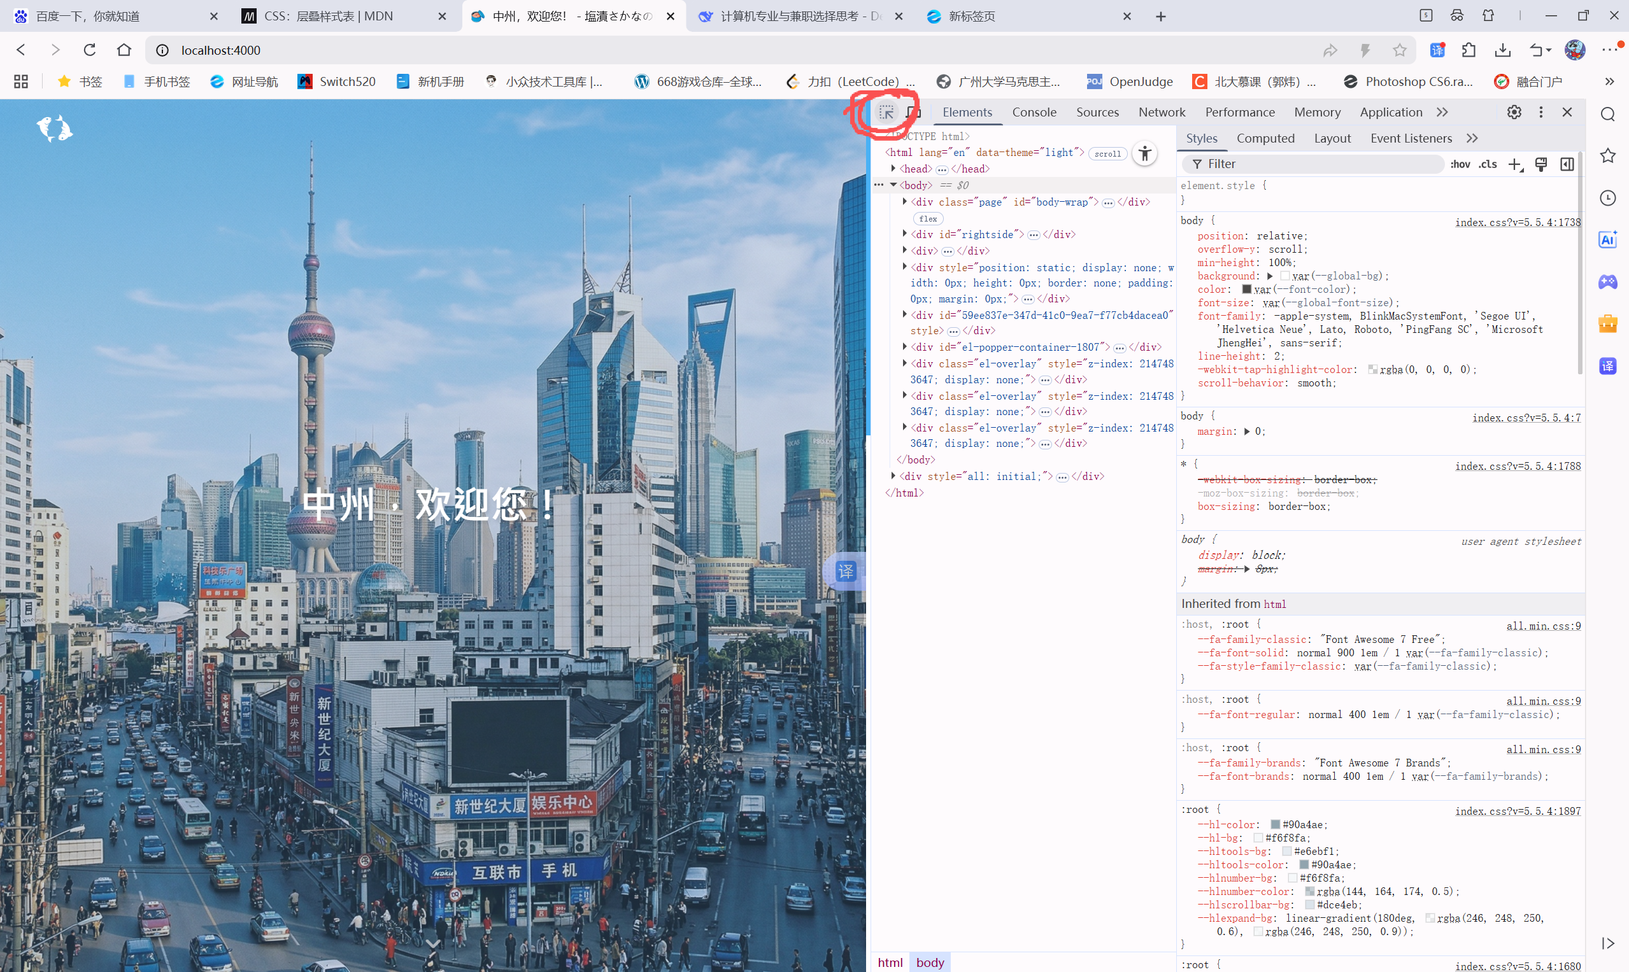1629x972 pixels.
Task: Show more DevTools tabs chevron
Action: [x=1442, y=112]
